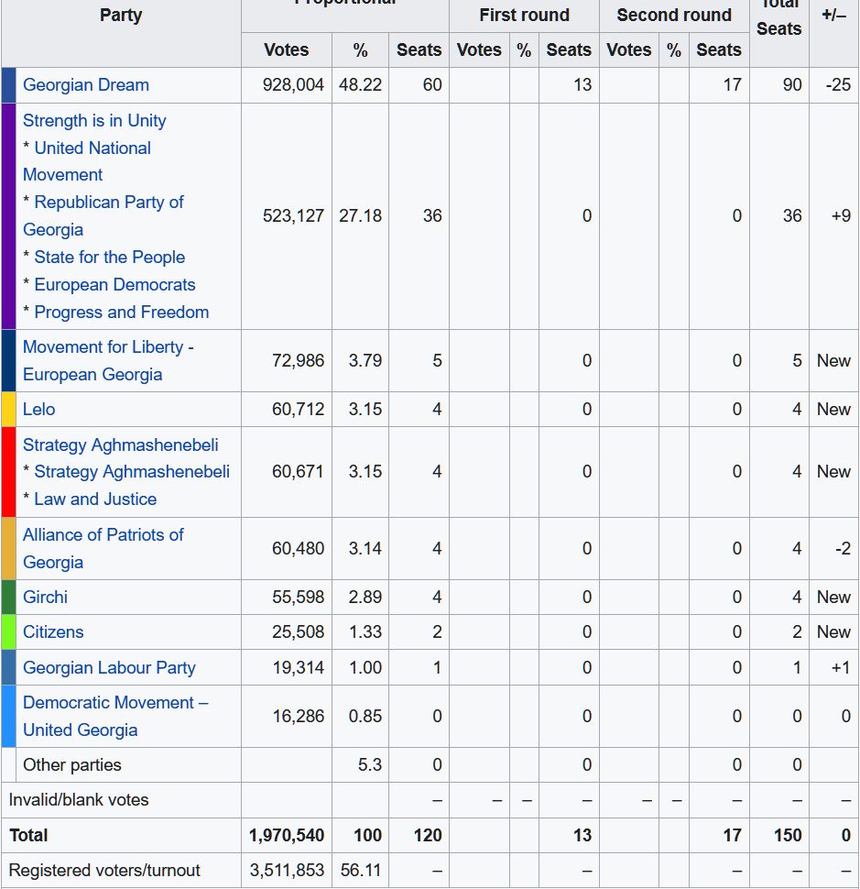
Task: Open the Georgian Dream party link
Action: tap(85, 85)
